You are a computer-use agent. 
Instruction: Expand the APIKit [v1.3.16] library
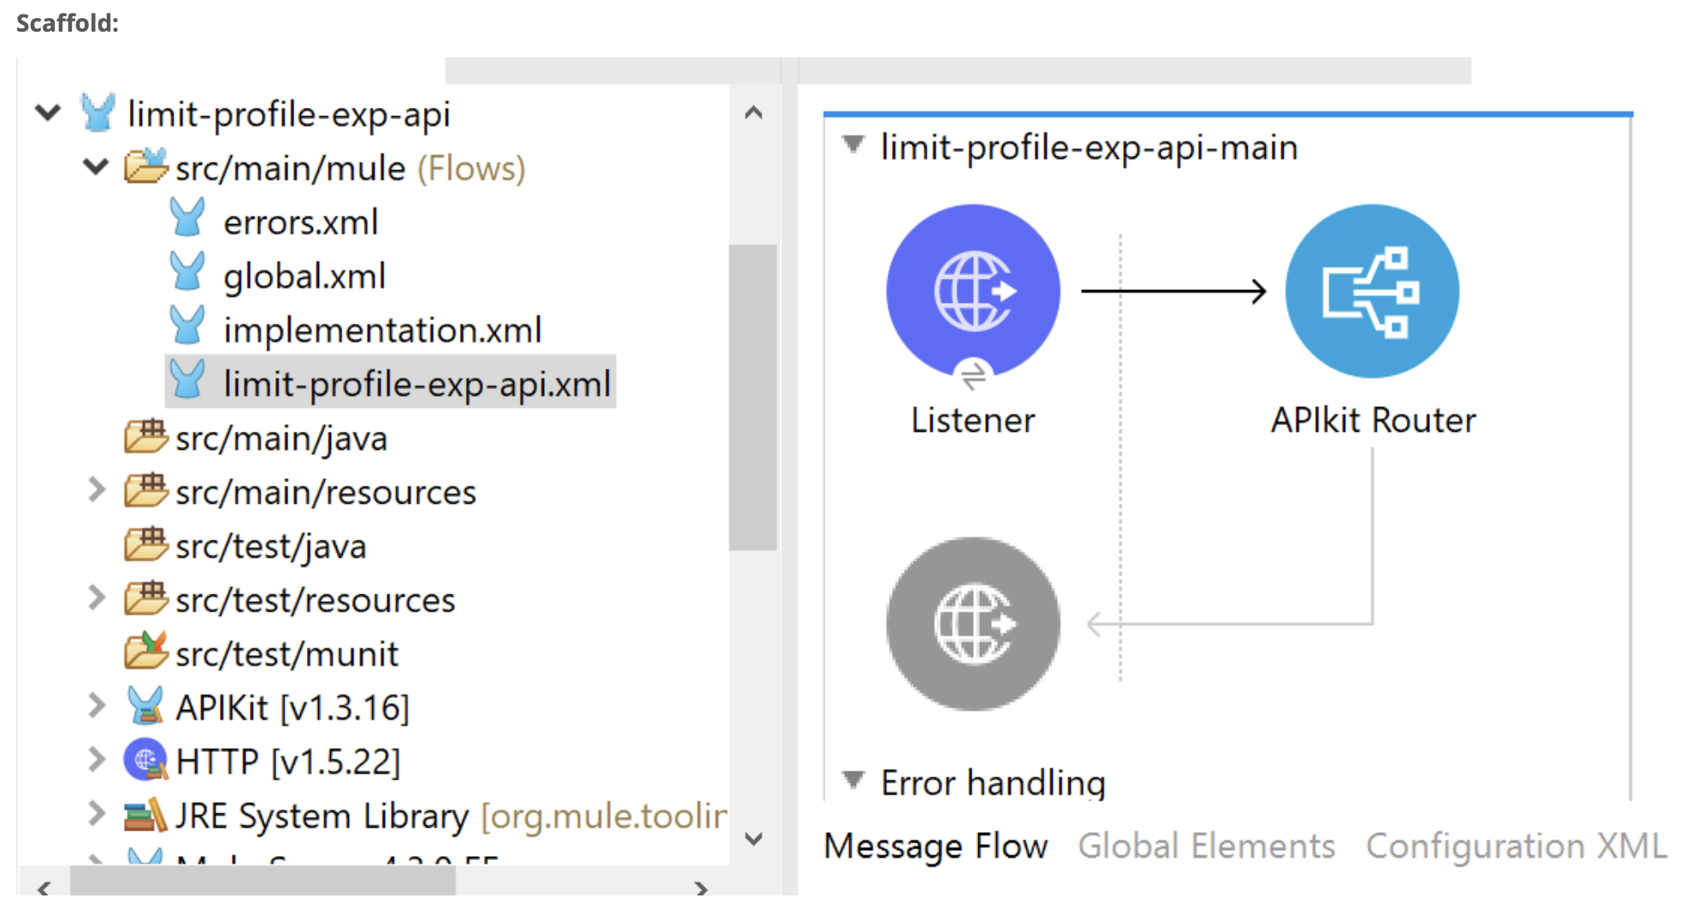pyautogui.click(x=97, y=706)
